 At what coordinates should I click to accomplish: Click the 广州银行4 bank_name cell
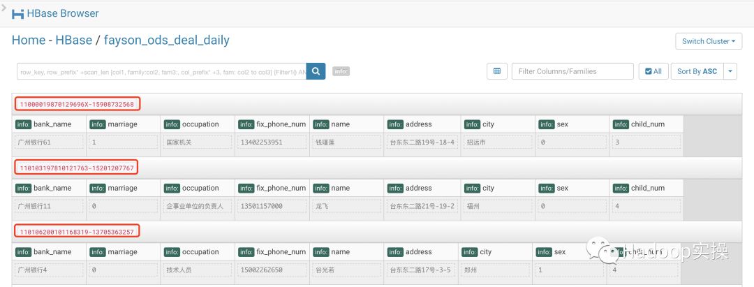(x=49, y=270)
